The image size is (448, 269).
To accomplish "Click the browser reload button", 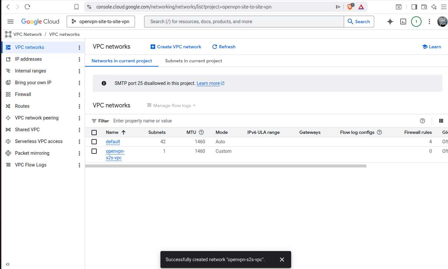I will pos(27,7).
